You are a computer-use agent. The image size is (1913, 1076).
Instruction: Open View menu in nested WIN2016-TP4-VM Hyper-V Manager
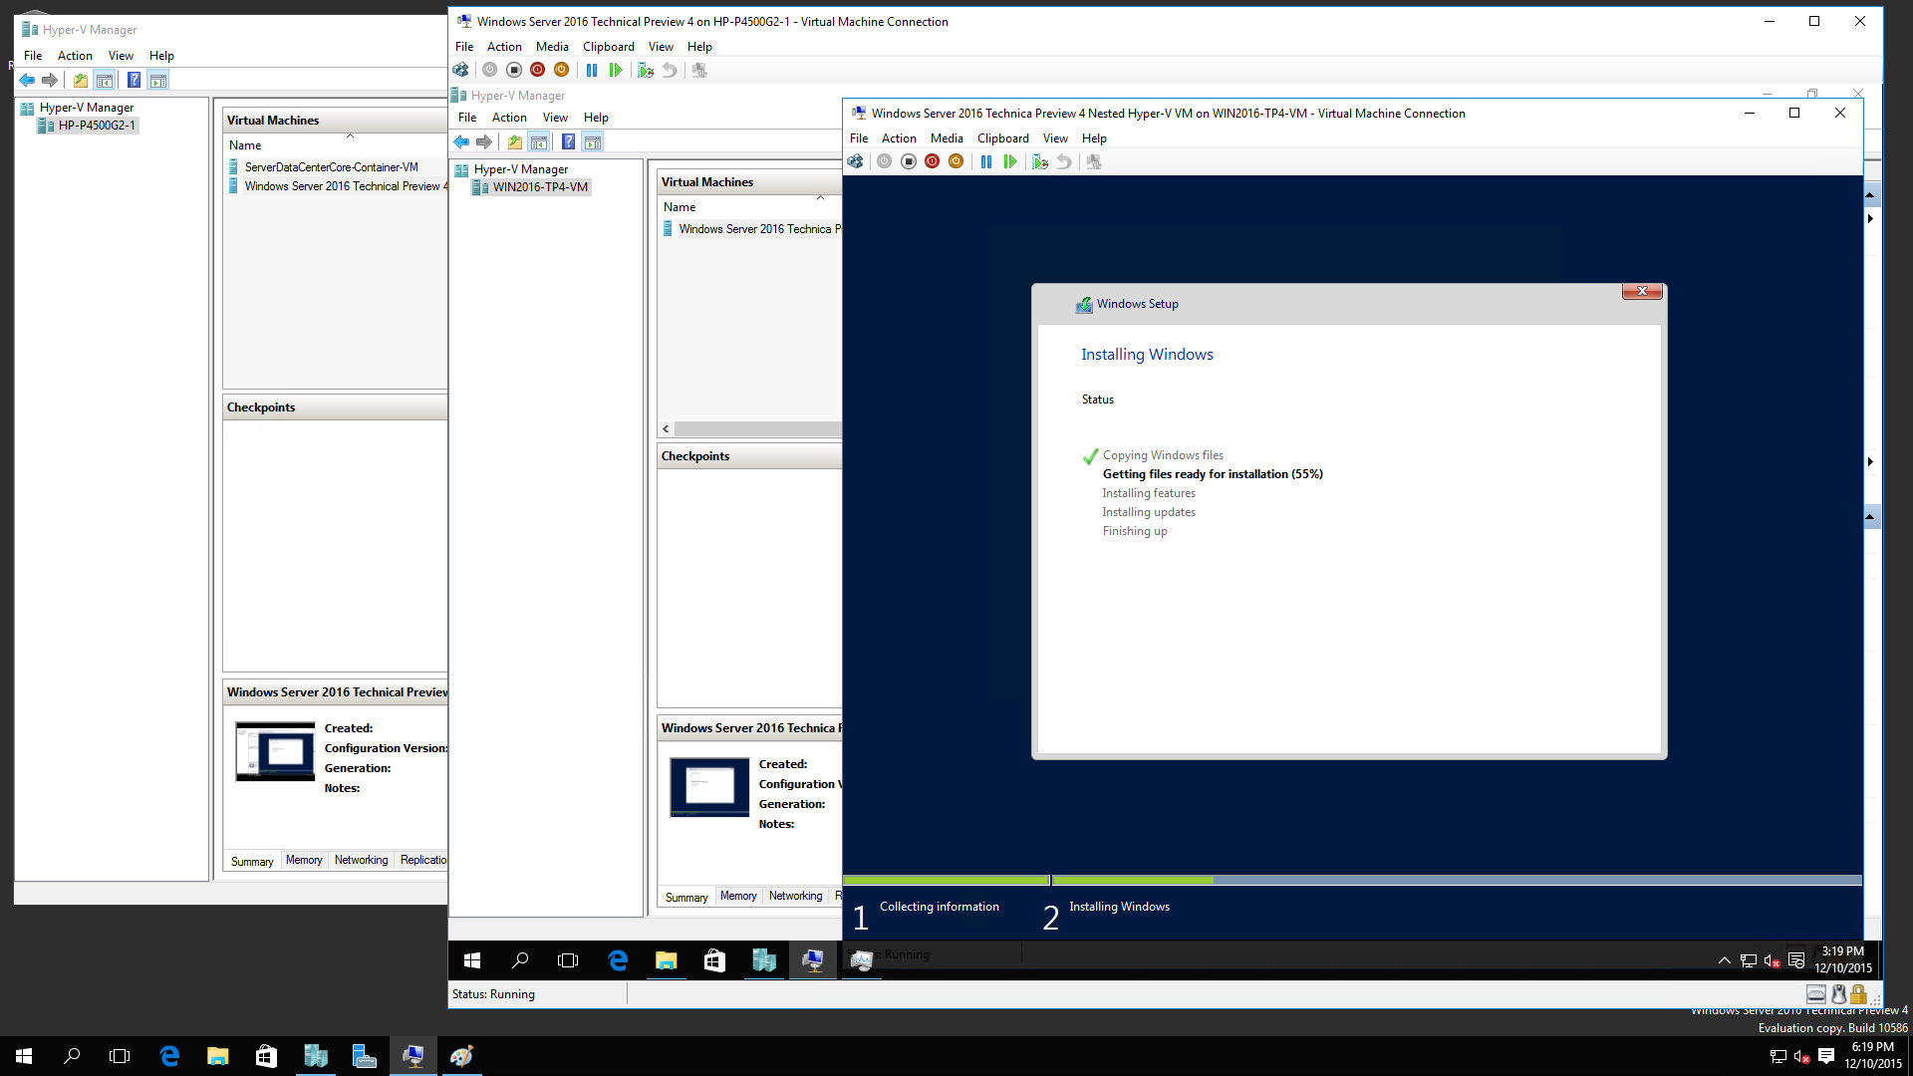(x=555, y=118)
